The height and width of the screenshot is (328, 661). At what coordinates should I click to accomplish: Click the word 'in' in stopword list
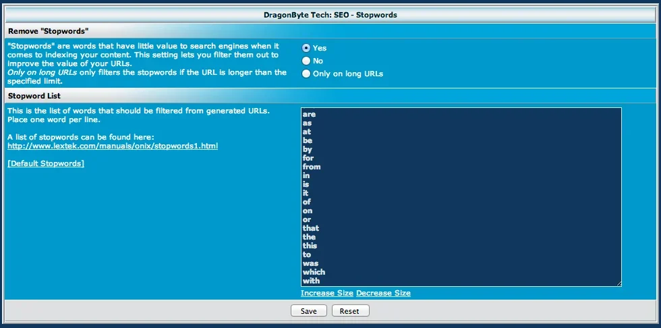tap(306, 175)
